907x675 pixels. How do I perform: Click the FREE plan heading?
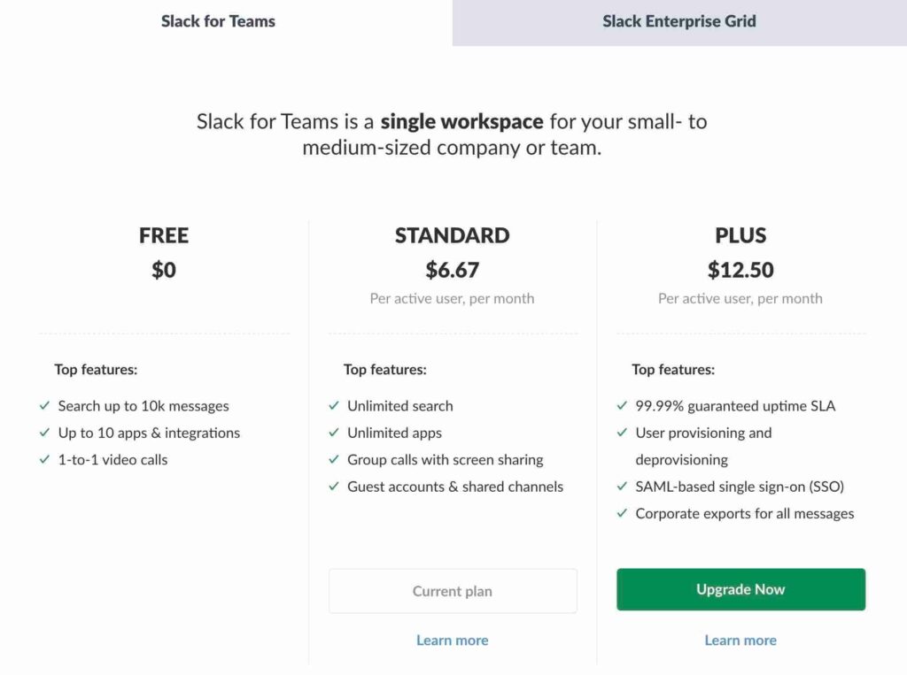164,235
